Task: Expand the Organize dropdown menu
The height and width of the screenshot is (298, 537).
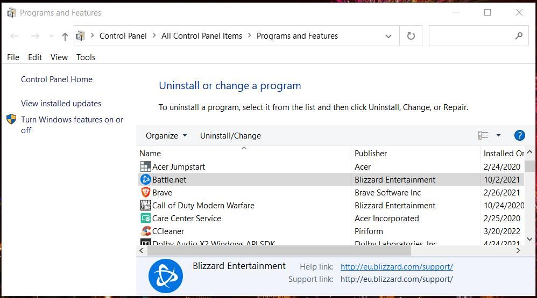Action: click(x=166, y=135)
